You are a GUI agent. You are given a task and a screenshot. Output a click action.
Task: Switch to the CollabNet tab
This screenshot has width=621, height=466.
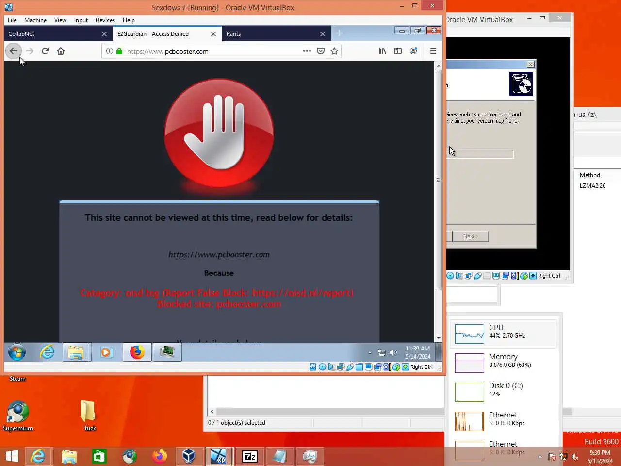click(58, 34)
